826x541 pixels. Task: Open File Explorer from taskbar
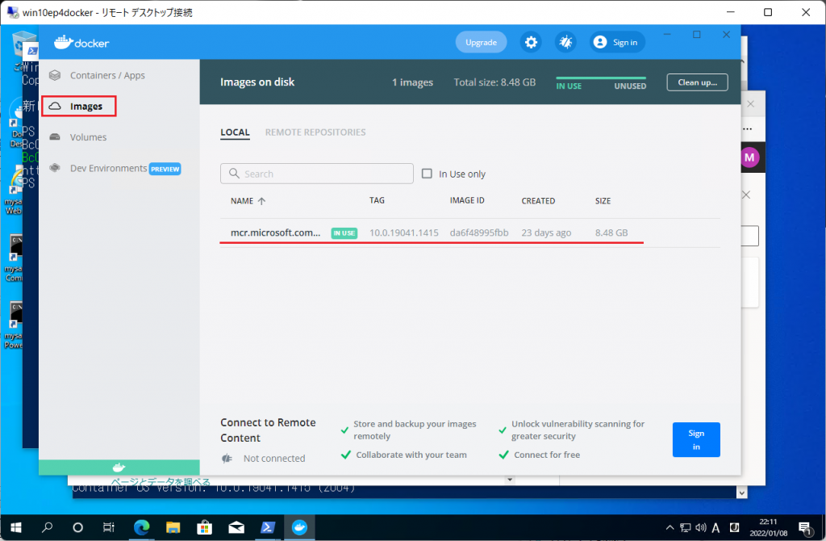tap(173, 527)
